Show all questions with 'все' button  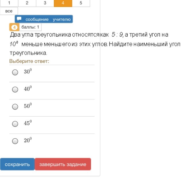[x=9, y=11]
